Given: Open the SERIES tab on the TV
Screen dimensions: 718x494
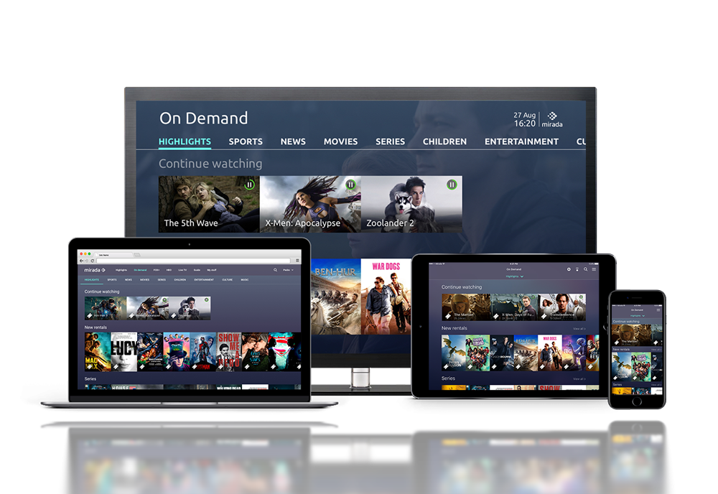Looking at the screenshot, I should (390, 141).
